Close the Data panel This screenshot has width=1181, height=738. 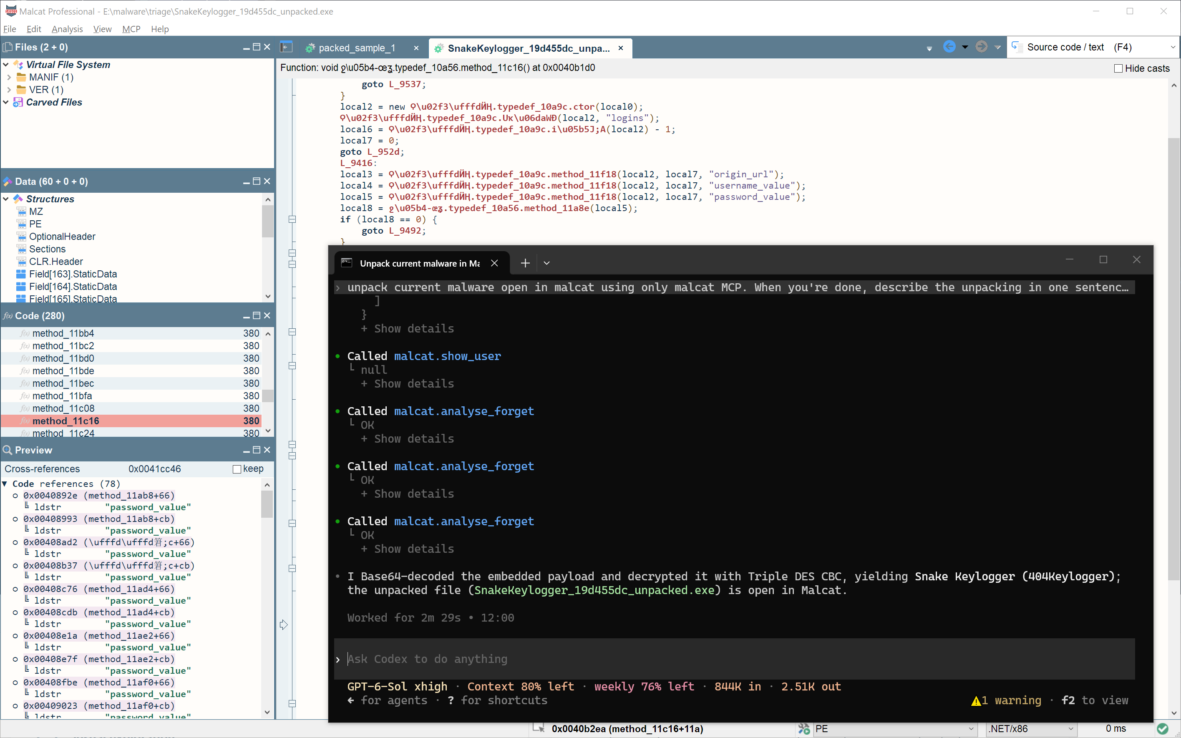pyautogui.click(x=267, y=181)
